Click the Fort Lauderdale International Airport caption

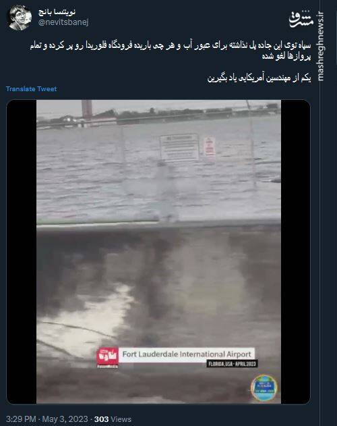point(187,354)
